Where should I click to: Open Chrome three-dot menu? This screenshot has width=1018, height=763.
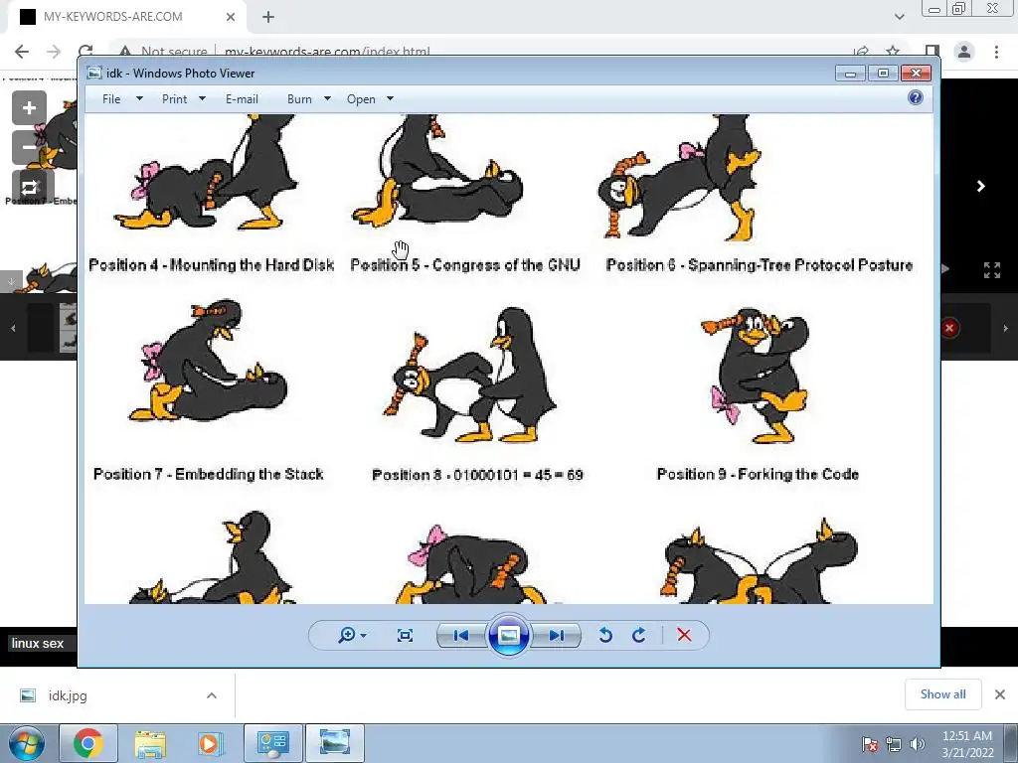pyautogui.click(x=996, y=52)
